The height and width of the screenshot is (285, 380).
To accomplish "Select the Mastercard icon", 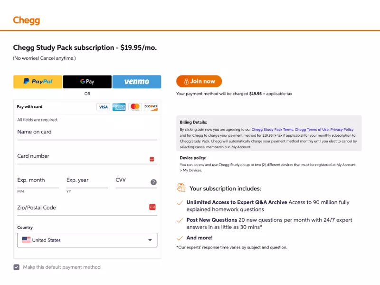I will point(135,107).
